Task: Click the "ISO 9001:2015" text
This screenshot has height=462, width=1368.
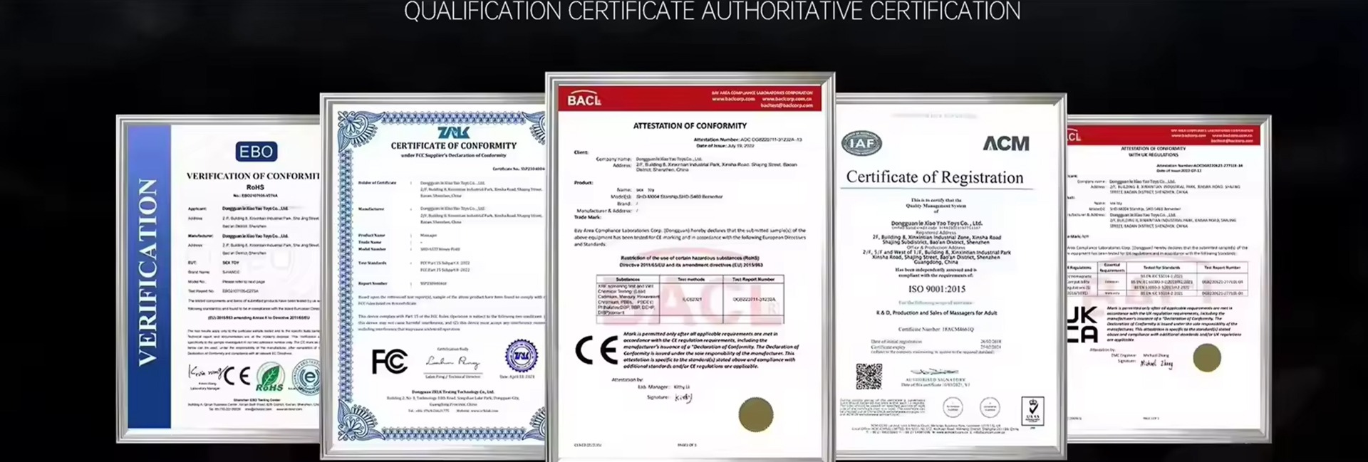Action: tap(937, 289)
